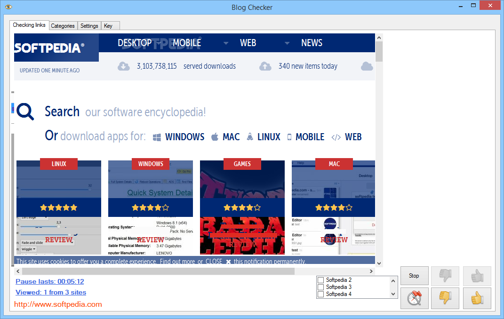Viewport: 504px width, 319px height.
Task: Click the Apple logo icon
Action: point(215,137)
